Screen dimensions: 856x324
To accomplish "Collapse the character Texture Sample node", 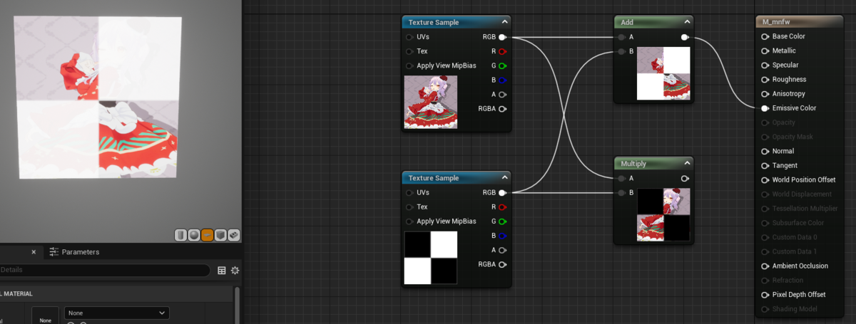I will tap(504, 22).
